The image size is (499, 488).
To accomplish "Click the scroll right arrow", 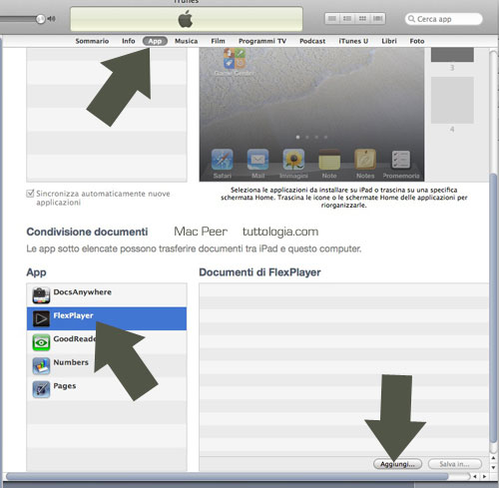I will pyautogui.click(x=484, y=476).
